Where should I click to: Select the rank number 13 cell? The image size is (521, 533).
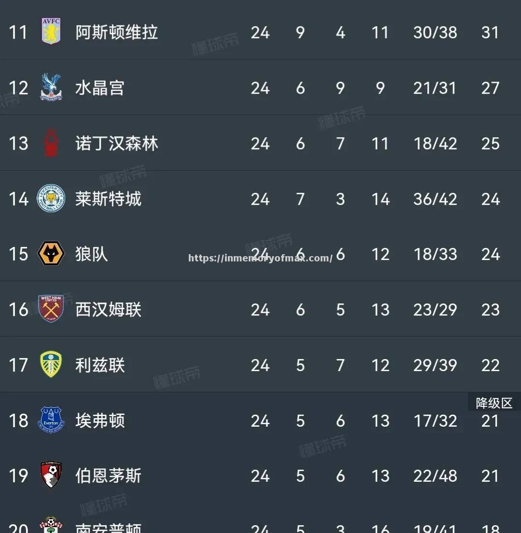coord(19,143)
